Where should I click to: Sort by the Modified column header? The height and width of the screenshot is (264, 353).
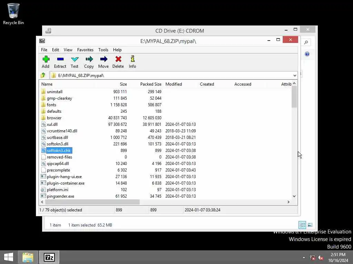[180, 84]
